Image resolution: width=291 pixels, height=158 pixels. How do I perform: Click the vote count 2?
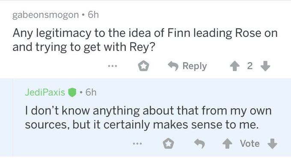tap(250, 66)
